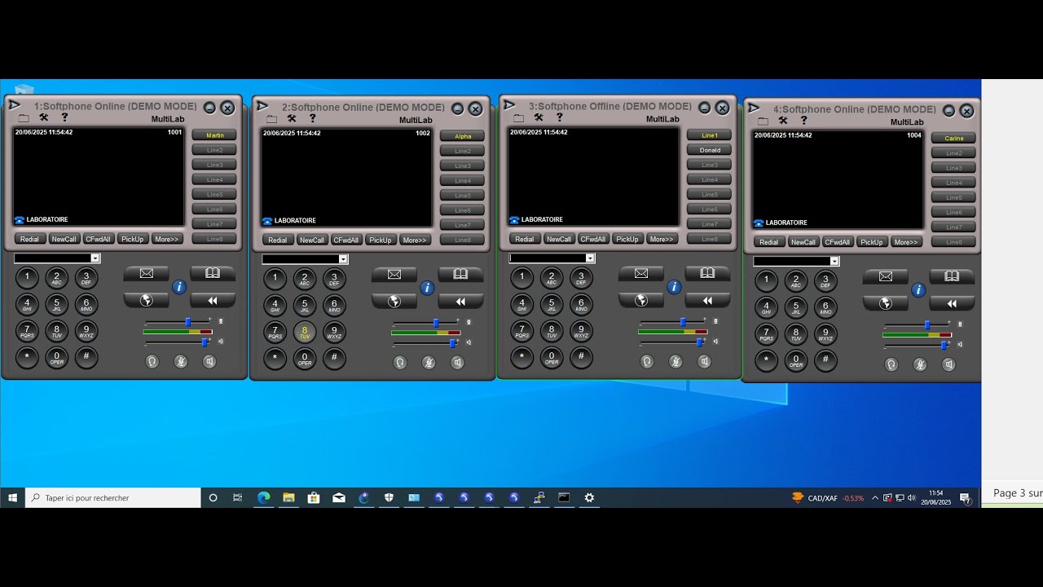Open the directory book in Softphone 2
Screen dimensions: 1043x587
(x=460, y=275)
